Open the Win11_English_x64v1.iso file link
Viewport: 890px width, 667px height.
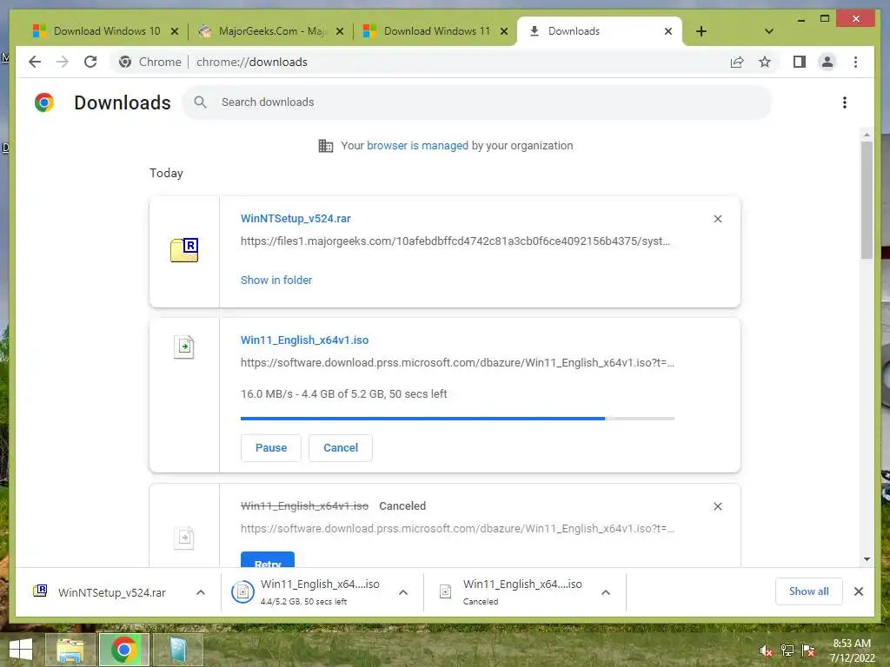(x=304, y=340)
